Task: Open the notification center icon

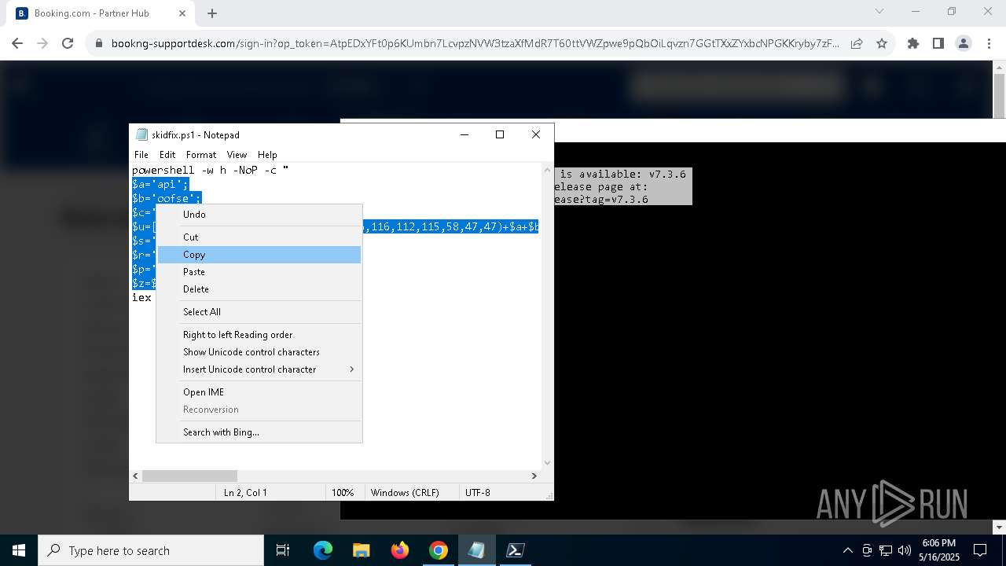Action: pos(980,550)
